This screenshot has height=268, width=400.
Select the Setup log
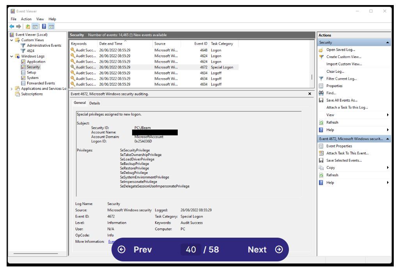click(x=31, y=72)
